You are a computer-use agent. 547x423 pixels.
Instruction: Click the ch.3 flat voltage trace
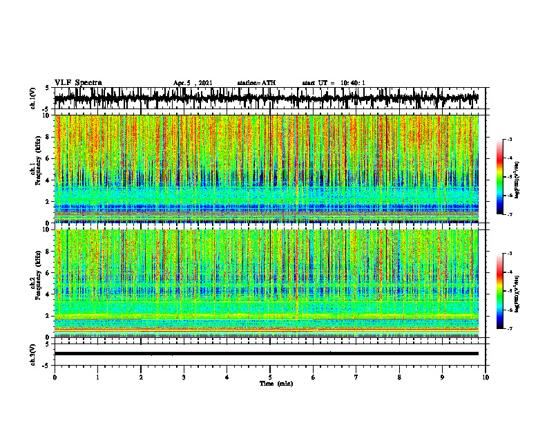click(x=266, y=354)
